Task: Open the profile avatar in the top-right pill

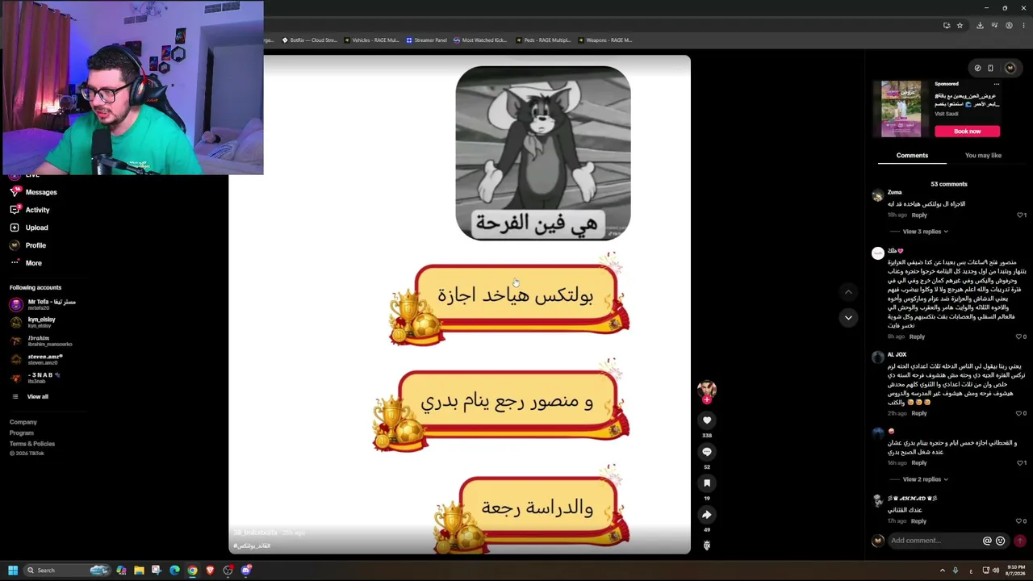Action: (1010, 68)
